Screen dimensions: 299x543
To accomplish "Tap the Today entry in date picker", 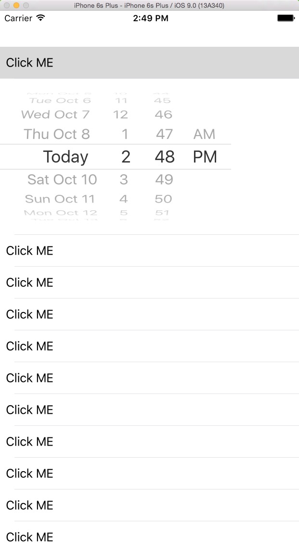I will click(x=65, y=157).
